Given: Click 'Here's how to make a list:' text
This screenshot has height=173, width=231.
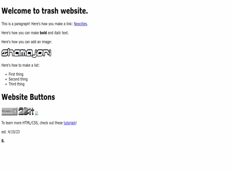Looking at the screenshot, I should coord(21,65).
